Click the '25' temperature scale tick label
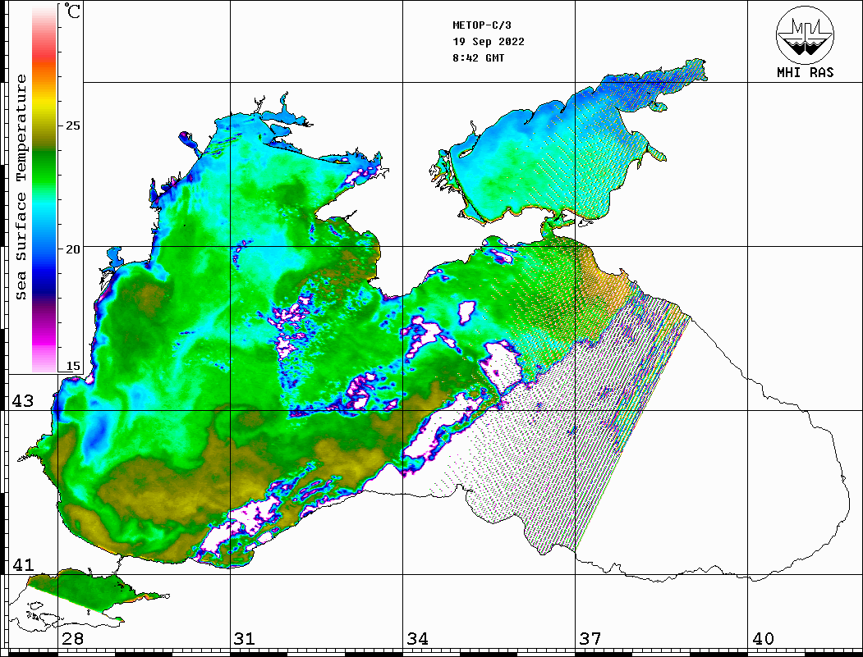The width and height of the screenshot is (863, 657). 72,125
